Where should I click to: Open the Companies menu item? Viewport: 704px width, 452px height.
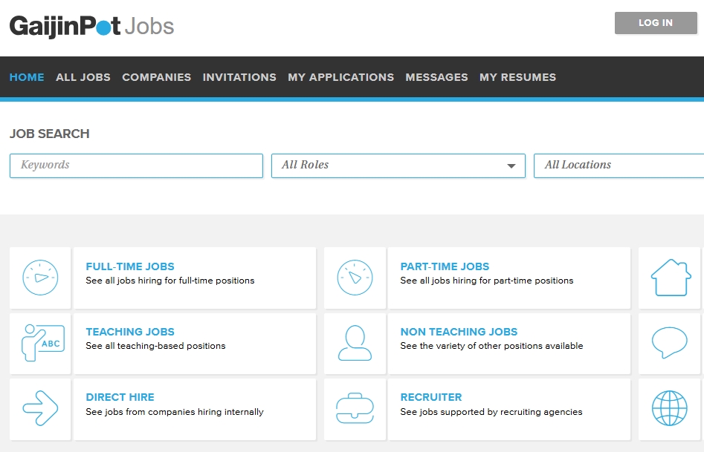[157, 77]
